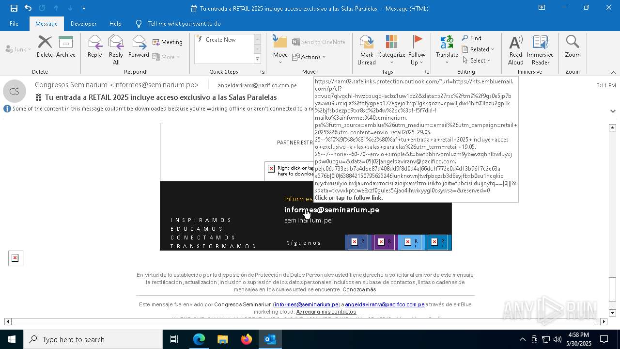The image size is (620, 349).
Task: Expand the Quick Steps gallery
Action: click(257, 59)
